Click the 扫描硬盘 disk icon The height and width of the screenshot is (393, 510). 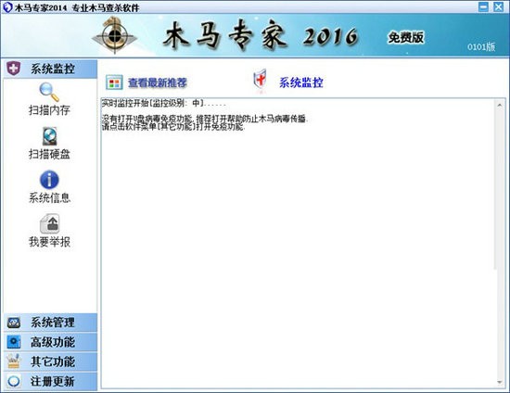(x=50, y=136)
